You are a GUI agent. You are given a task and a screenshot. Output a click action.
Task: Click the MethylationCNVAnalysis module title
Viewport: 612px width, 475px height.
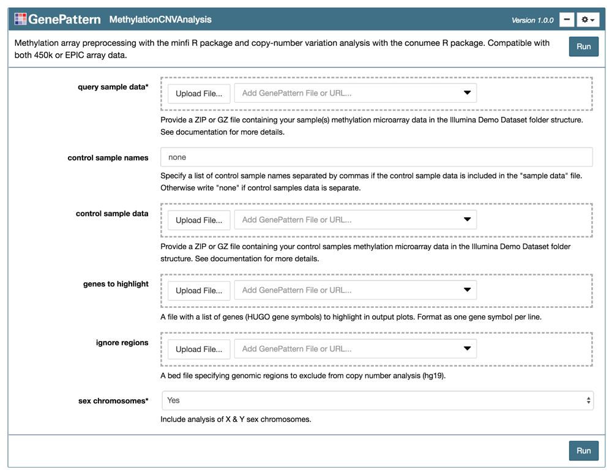[160, 20]
